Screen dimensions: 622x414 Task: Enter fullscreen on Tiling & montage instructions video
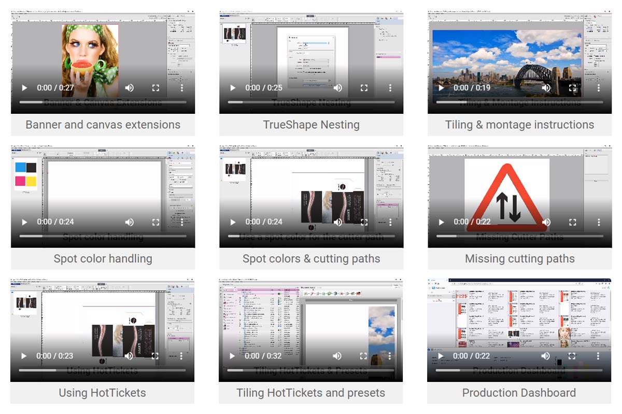pos(572,88)
